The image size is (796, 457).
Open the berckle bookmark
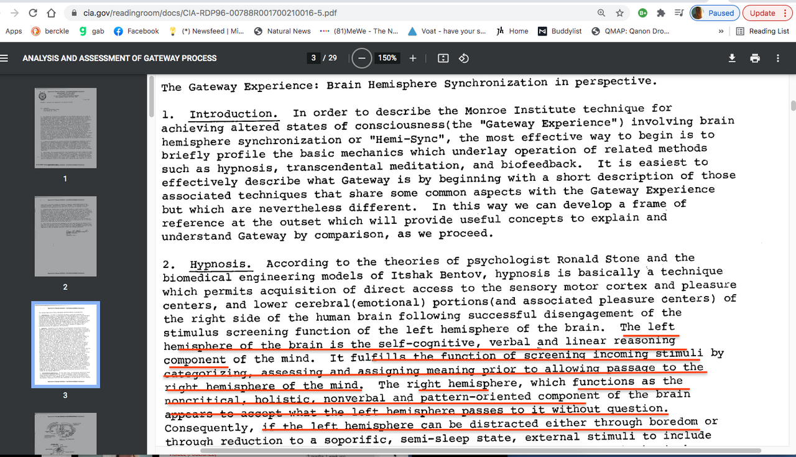(50, 31)
